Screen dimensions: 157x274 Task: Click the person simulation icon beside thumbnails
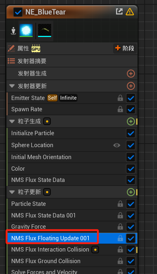point(13,31)
